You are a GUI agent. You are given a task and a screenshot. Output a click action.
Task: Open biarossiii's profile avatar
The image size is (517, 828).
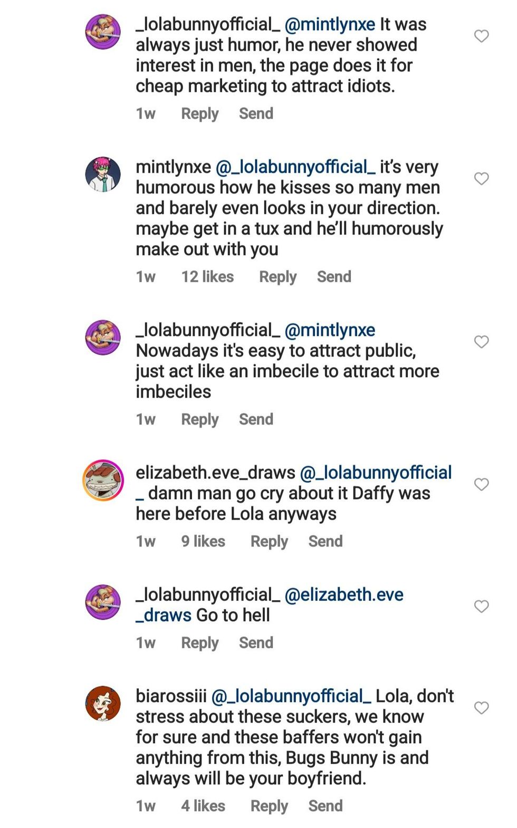coord(103,704)
